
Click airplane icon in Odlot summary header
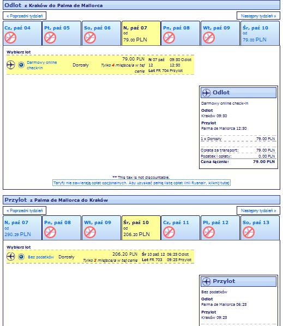pos(207,93)
